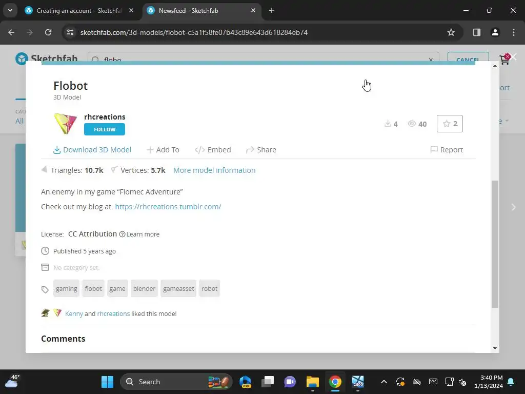Show hidden system tray icons

(x=384, y=382)
